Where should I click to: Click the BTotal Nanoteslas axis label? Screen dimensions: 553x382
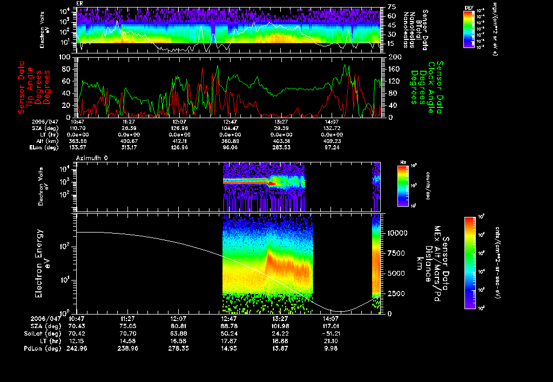[x=418, y=29]
